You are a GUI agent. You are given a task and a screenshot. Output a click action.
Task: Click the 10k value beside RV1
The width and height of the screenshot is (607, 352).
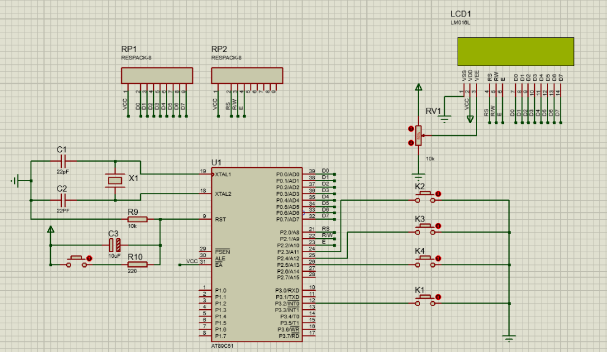coord(430,159)
